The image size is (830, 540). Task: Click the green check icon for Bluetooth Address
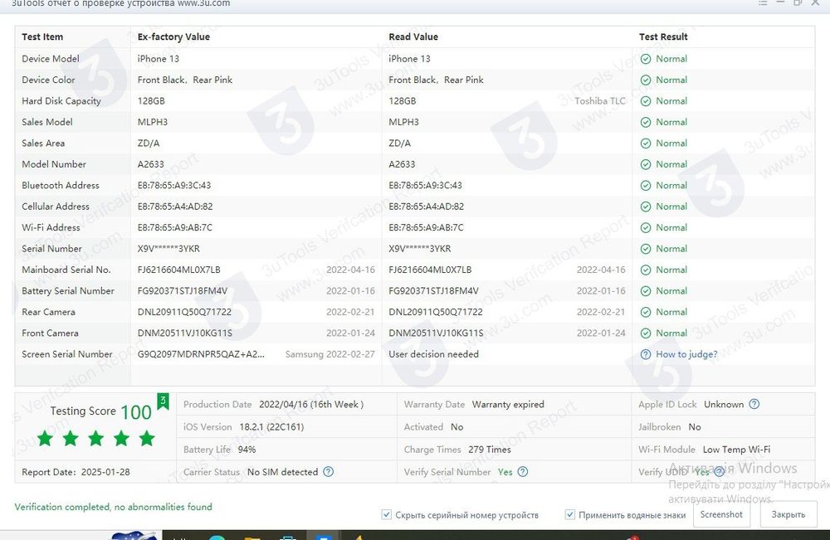click(645, 186)
